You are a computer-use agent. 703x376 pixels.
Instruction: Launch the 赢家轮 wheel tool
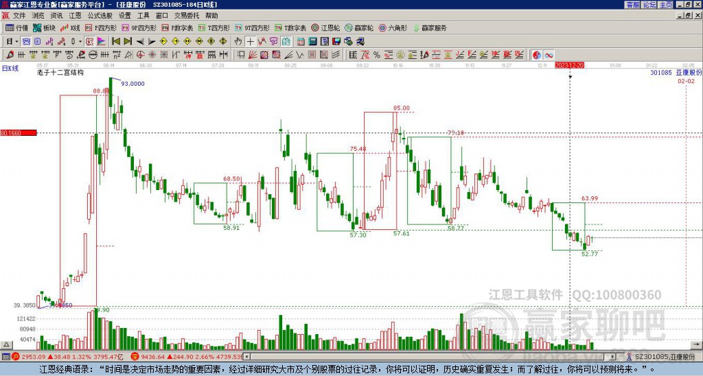(x=359, y=27)
